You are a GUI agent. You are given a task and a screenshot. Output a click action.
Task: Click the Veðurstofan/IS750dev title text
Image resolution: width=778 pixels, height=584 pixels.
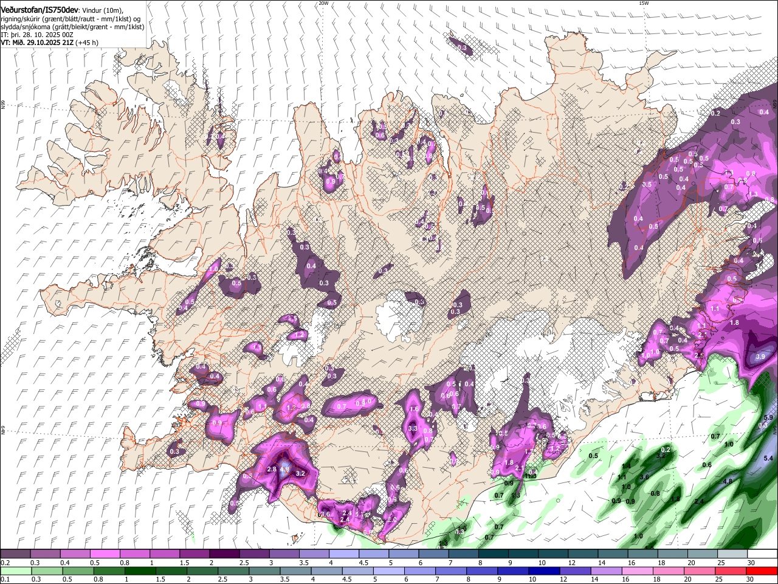[x=40, y=10]
